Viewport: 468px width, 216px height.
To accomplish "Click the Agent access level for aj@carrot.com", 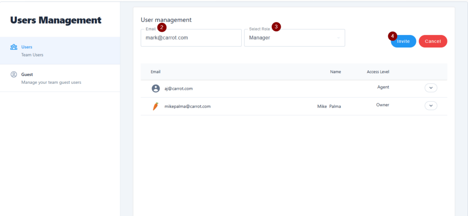I will point(383,87).
